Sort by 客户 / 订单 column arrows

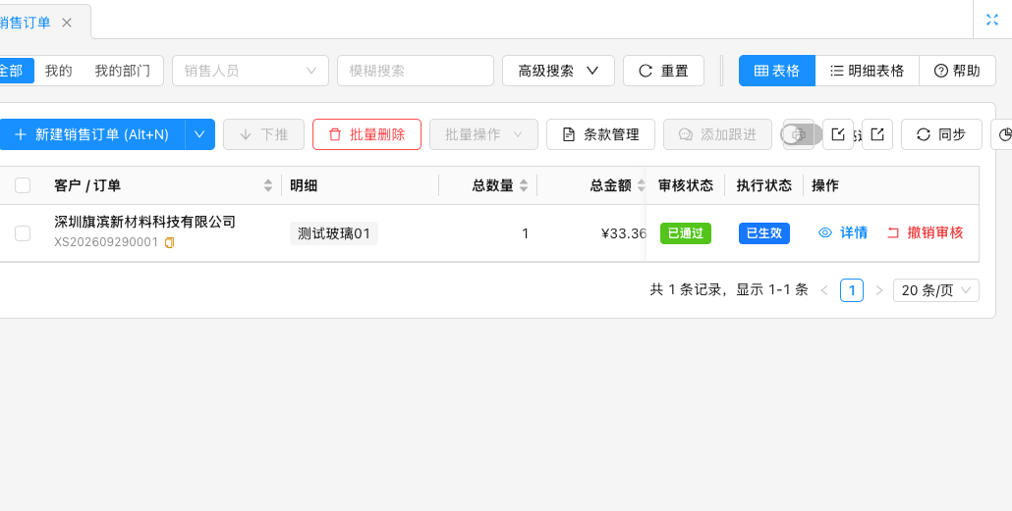point(268,185)
